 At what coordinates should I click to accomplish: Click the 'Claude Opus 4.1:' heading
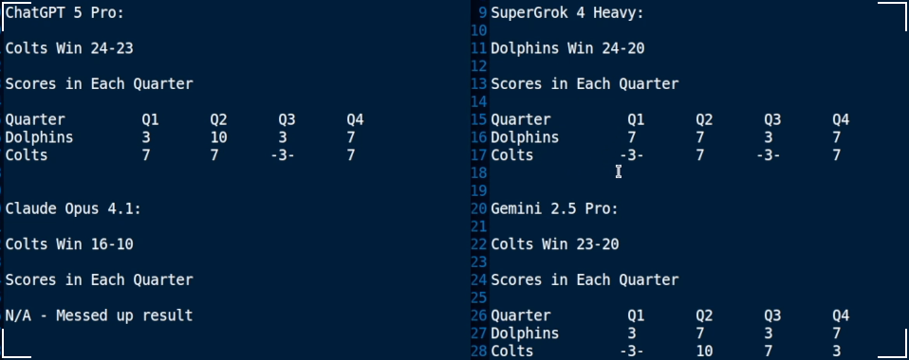tap(73, 209)
